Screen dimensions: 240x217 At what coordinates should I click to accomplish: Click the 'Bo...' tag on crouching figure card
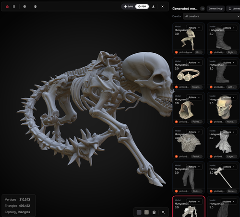tap(199, 52)
